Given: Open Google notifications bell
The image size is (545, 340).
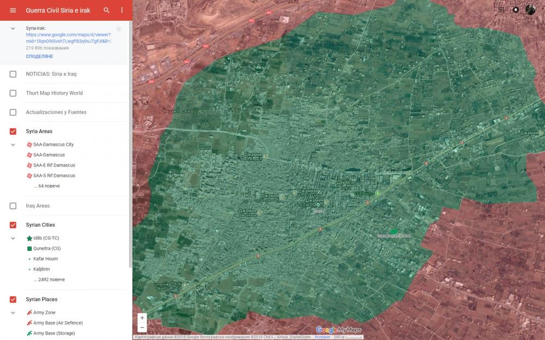Looking at the screenshot, I should tap(516, 9).
